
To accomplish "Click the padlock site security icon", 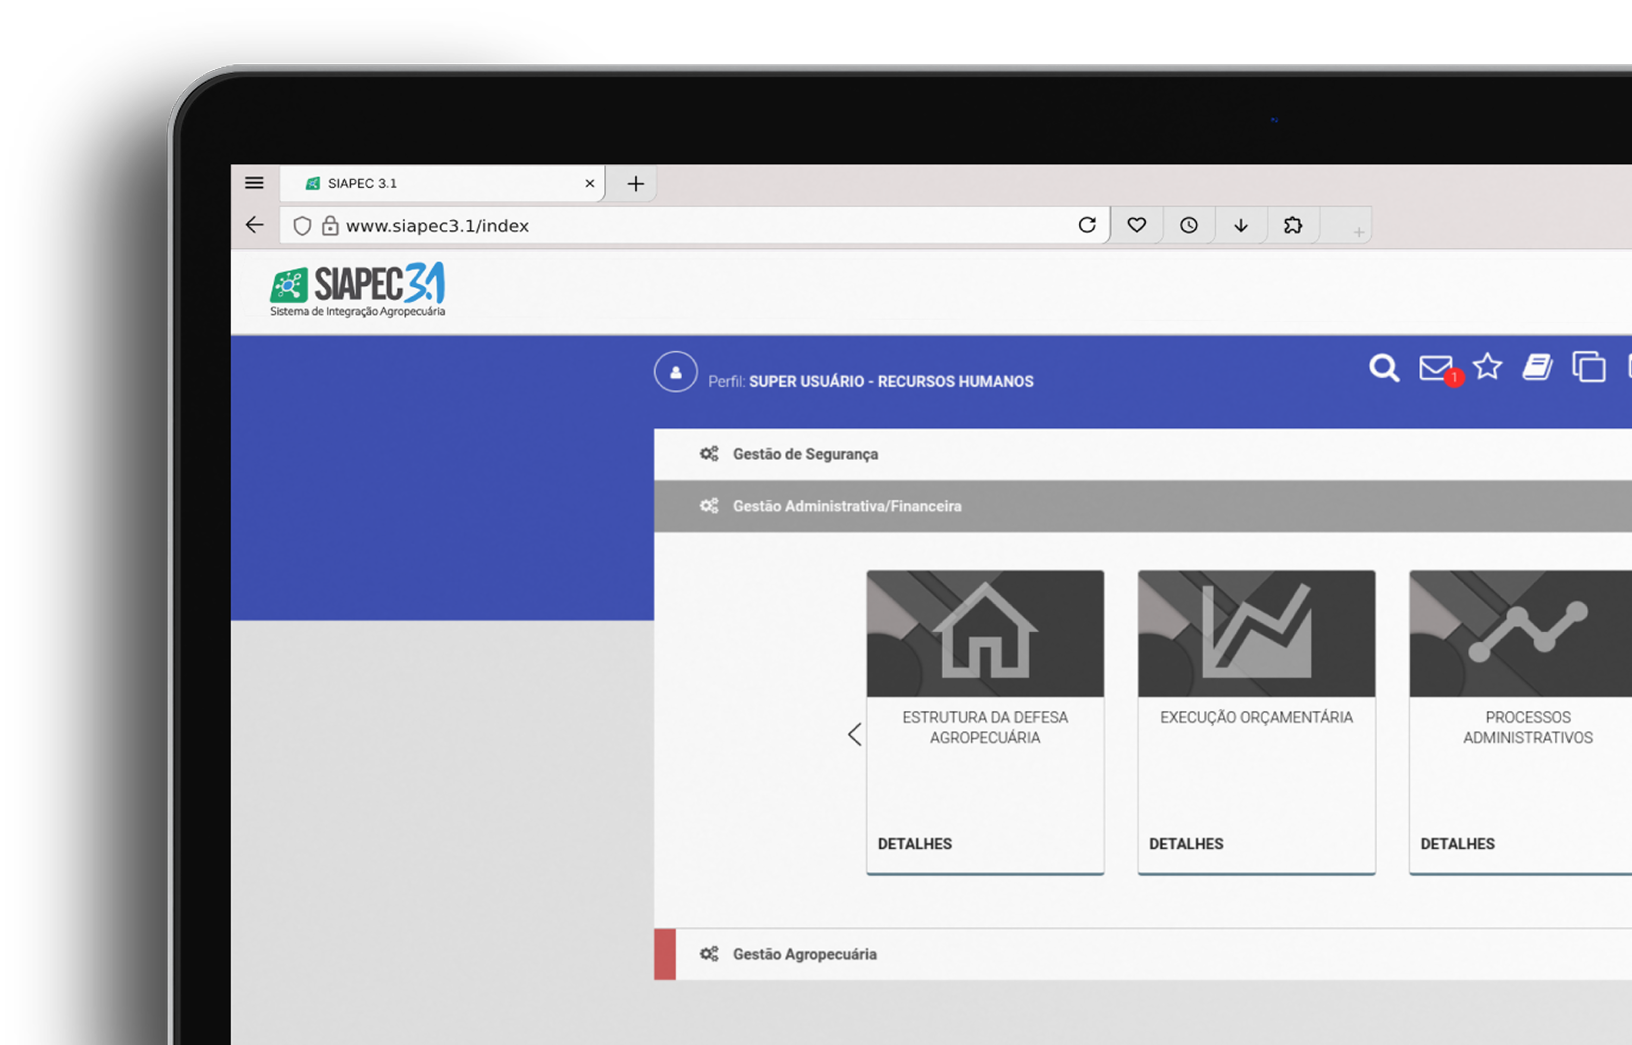I will (x=330, y=225).
